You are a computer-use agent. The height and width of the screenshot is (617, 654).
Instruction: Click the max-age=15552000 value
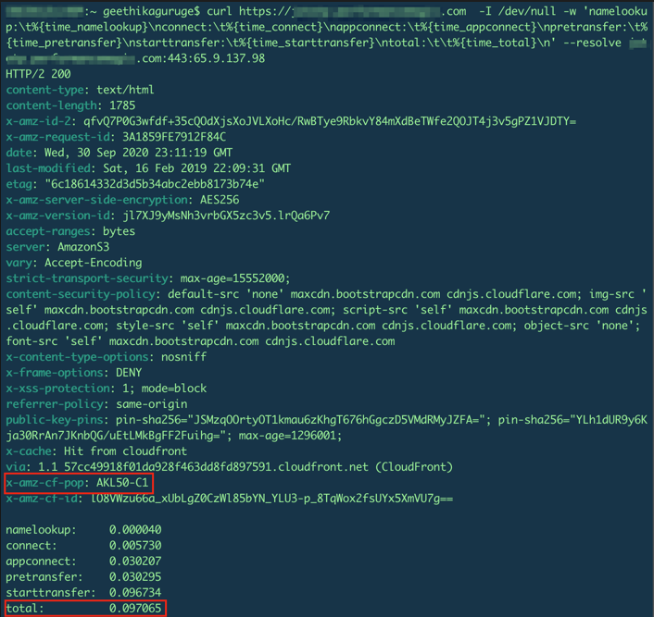(235, 278)
